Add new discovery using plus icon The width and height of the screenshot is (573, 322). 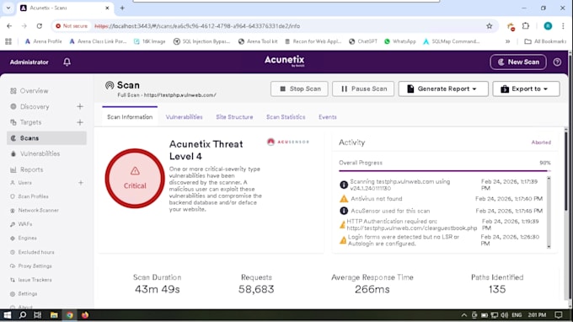[x=80, y=107]
